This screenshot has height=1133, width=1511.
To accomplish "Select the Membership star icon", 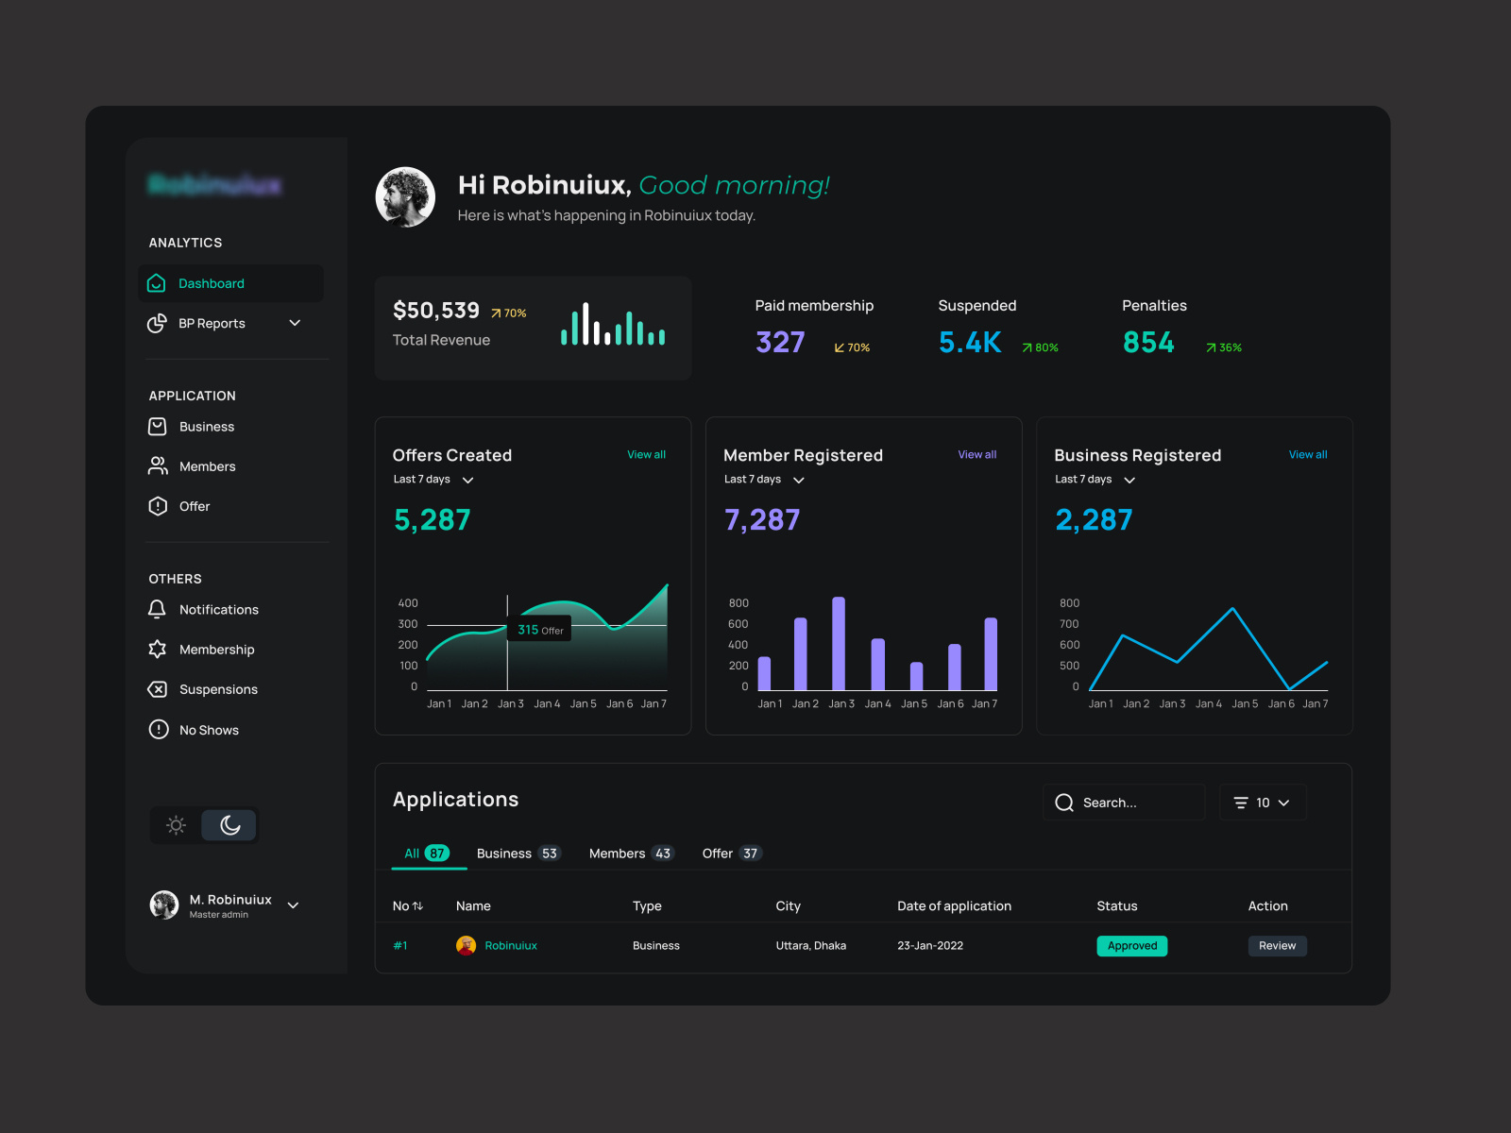I will [x=158, y=650].
